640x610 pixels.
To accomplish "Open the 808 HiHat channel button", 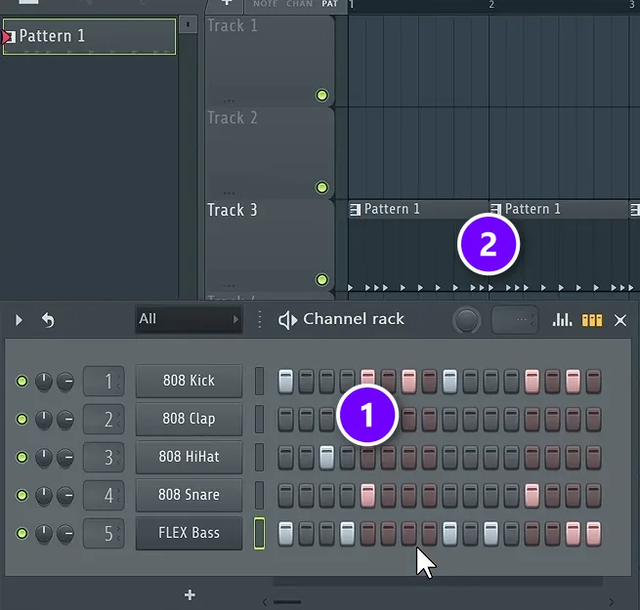I will pos(189,457).
